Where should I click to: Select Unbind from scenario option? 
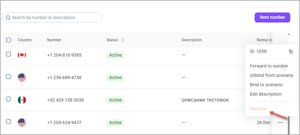click(272, 75)
